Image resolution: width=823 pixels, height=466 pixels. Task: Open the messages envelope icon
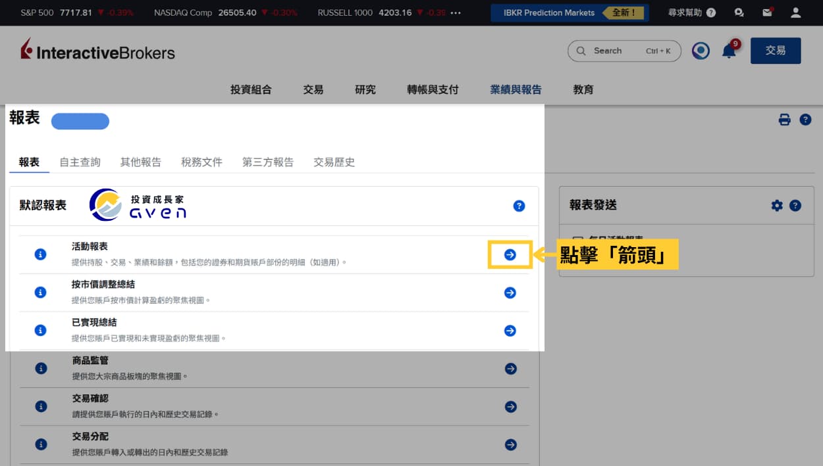click(x=767, y=12)
